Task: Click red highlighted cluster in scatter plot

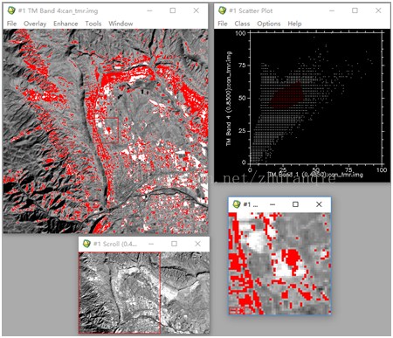Action: (x=287, y=96)
